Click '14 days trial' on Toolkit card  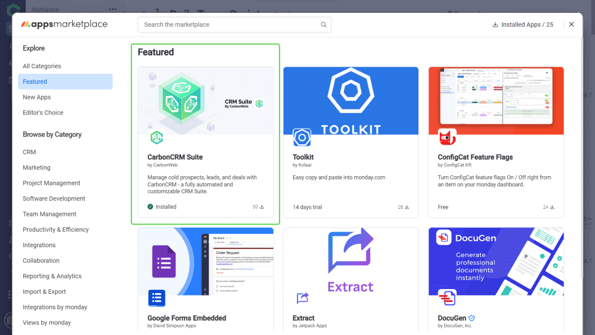pyautogui.click(x=307, y=207)
